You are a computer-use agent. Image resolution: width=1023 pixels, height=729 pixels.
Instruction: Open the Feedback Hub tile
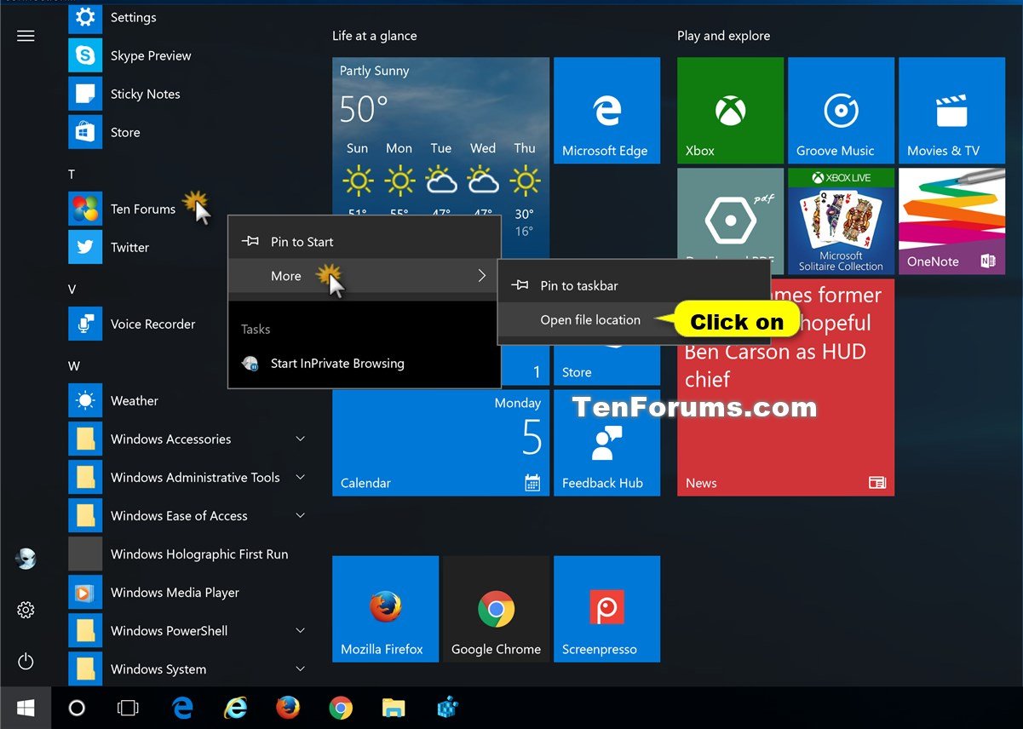606,443
